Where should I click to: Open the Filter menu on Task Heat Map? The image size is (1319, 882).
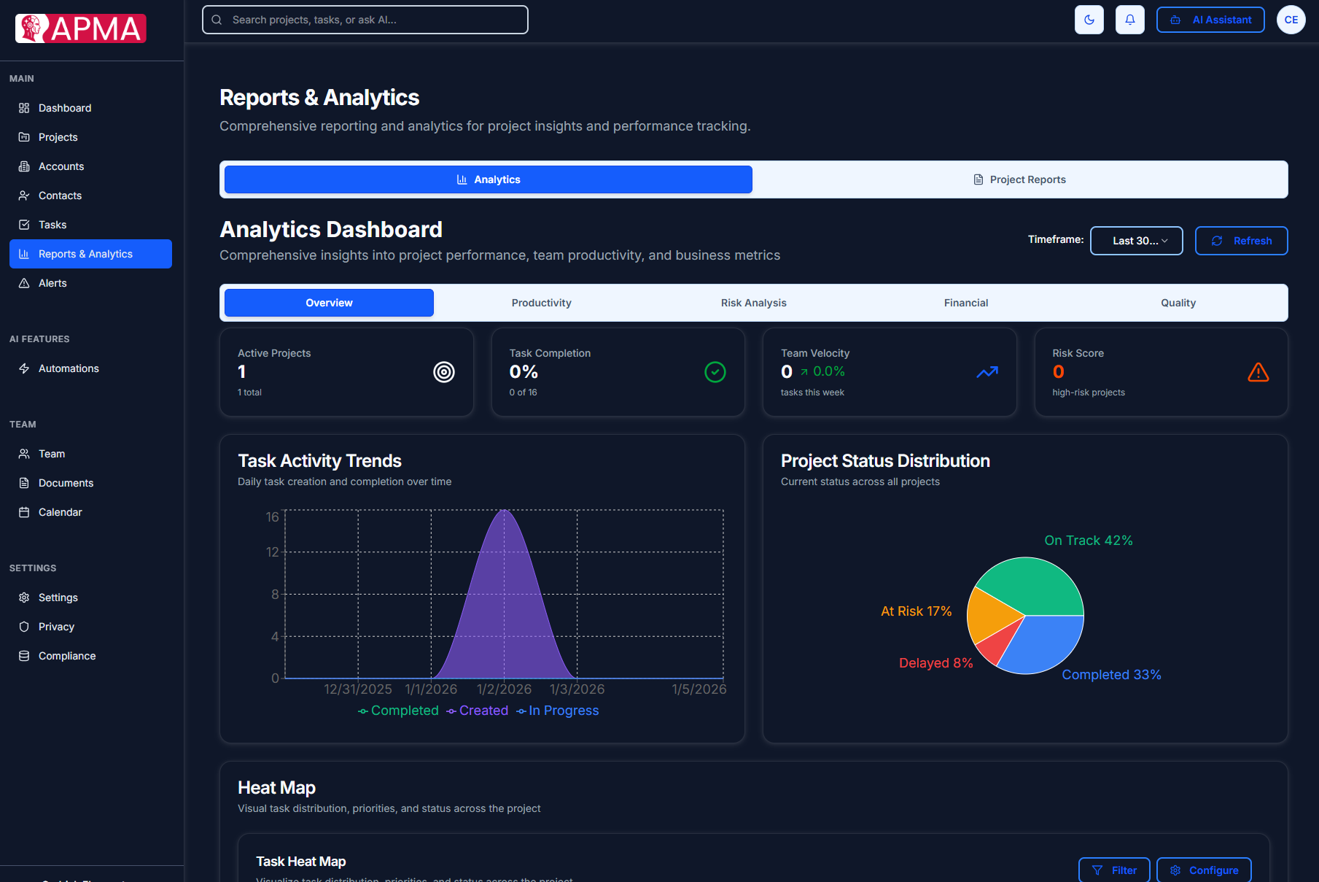point(1113,870)
